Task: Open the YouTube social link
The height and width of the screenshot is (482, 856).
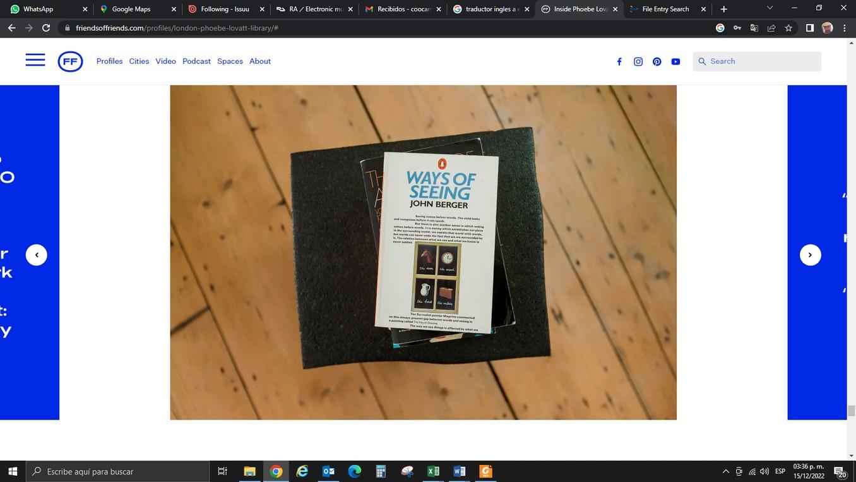Action: (675, 61)
